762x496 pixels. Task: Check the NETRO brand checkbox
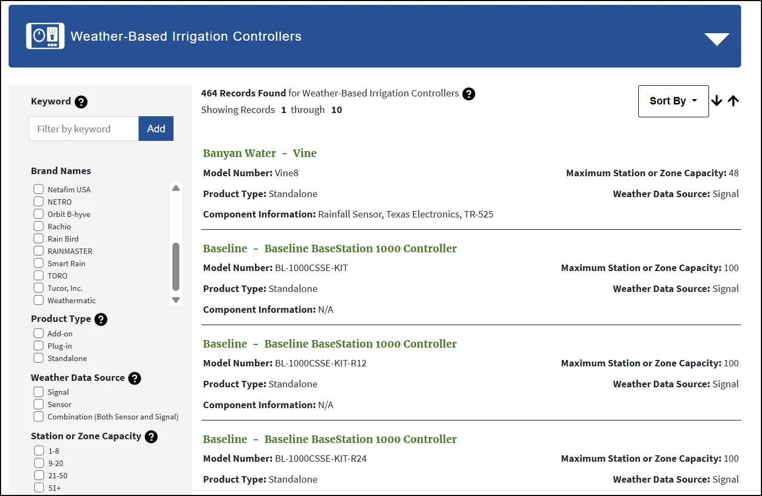tap(39, 201)
